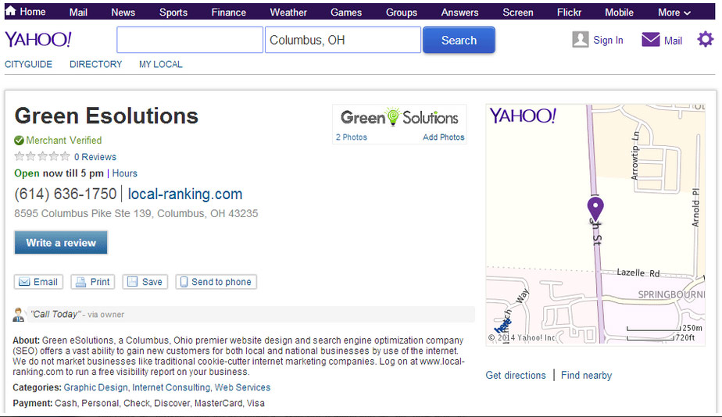This screenshot has height=417, width=722.
Task: Click the Columbus, OH location field
Action: tap(342, 40)
